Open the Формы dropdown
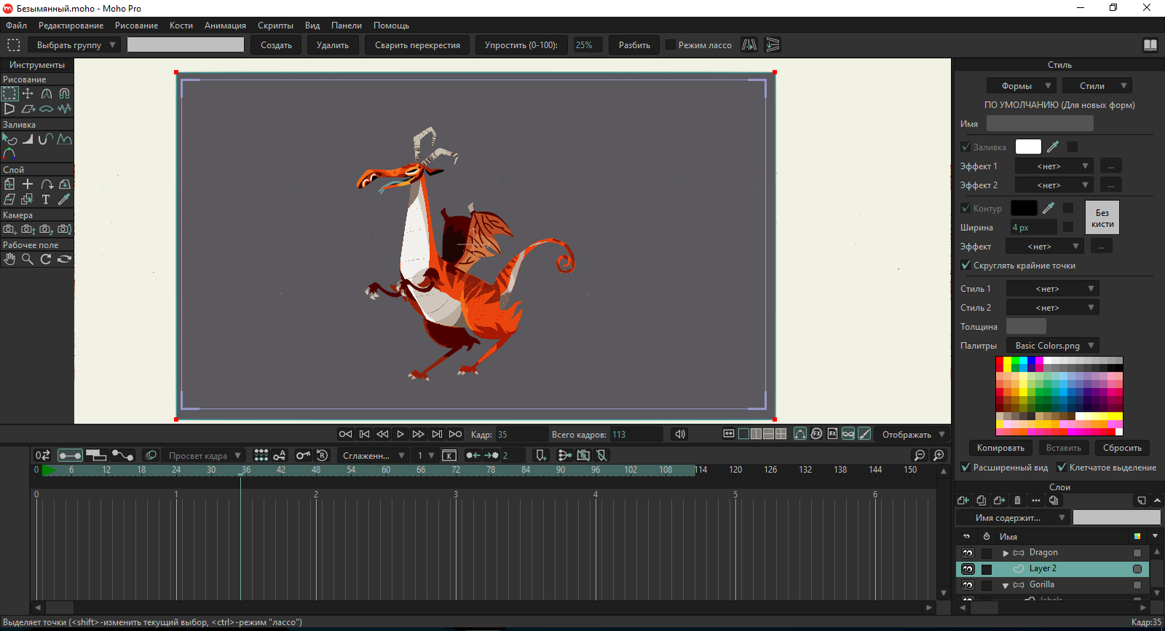 click(x=1023, y=86)
